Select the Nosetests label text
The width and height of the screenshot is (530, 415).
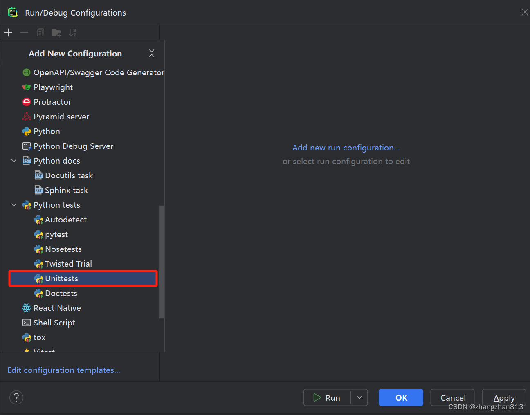tap(63, 249)
